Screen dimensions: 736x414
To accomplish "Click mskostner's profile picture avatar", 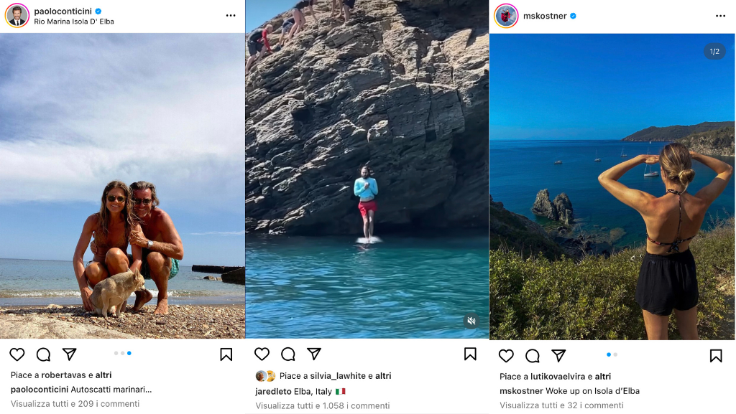I will 506,16.
